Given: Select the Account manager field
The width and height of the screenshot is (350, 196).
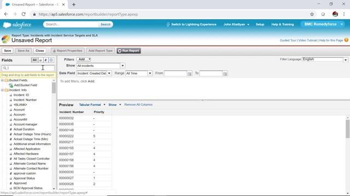Looking at the screenshot, I should [x=26, y=125].
